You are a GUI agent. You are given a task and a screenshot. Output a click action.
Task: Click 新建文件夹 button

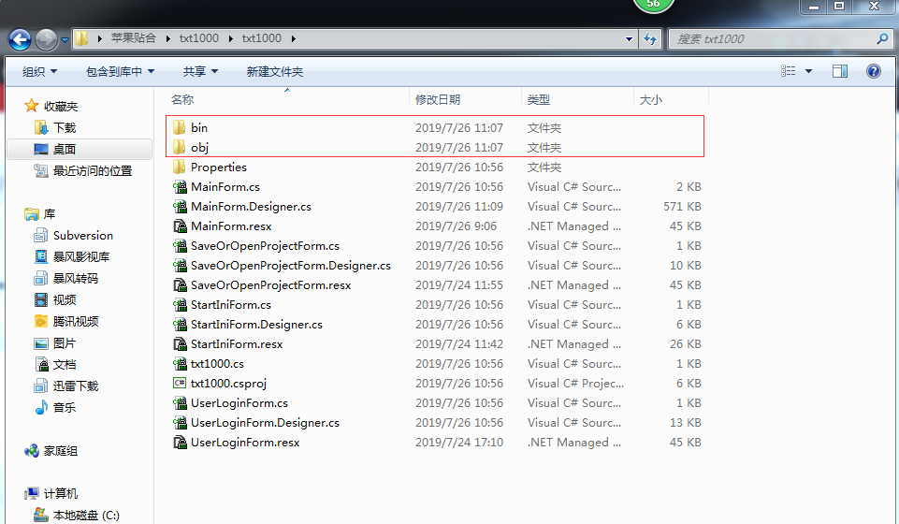[x=275, y=72]
